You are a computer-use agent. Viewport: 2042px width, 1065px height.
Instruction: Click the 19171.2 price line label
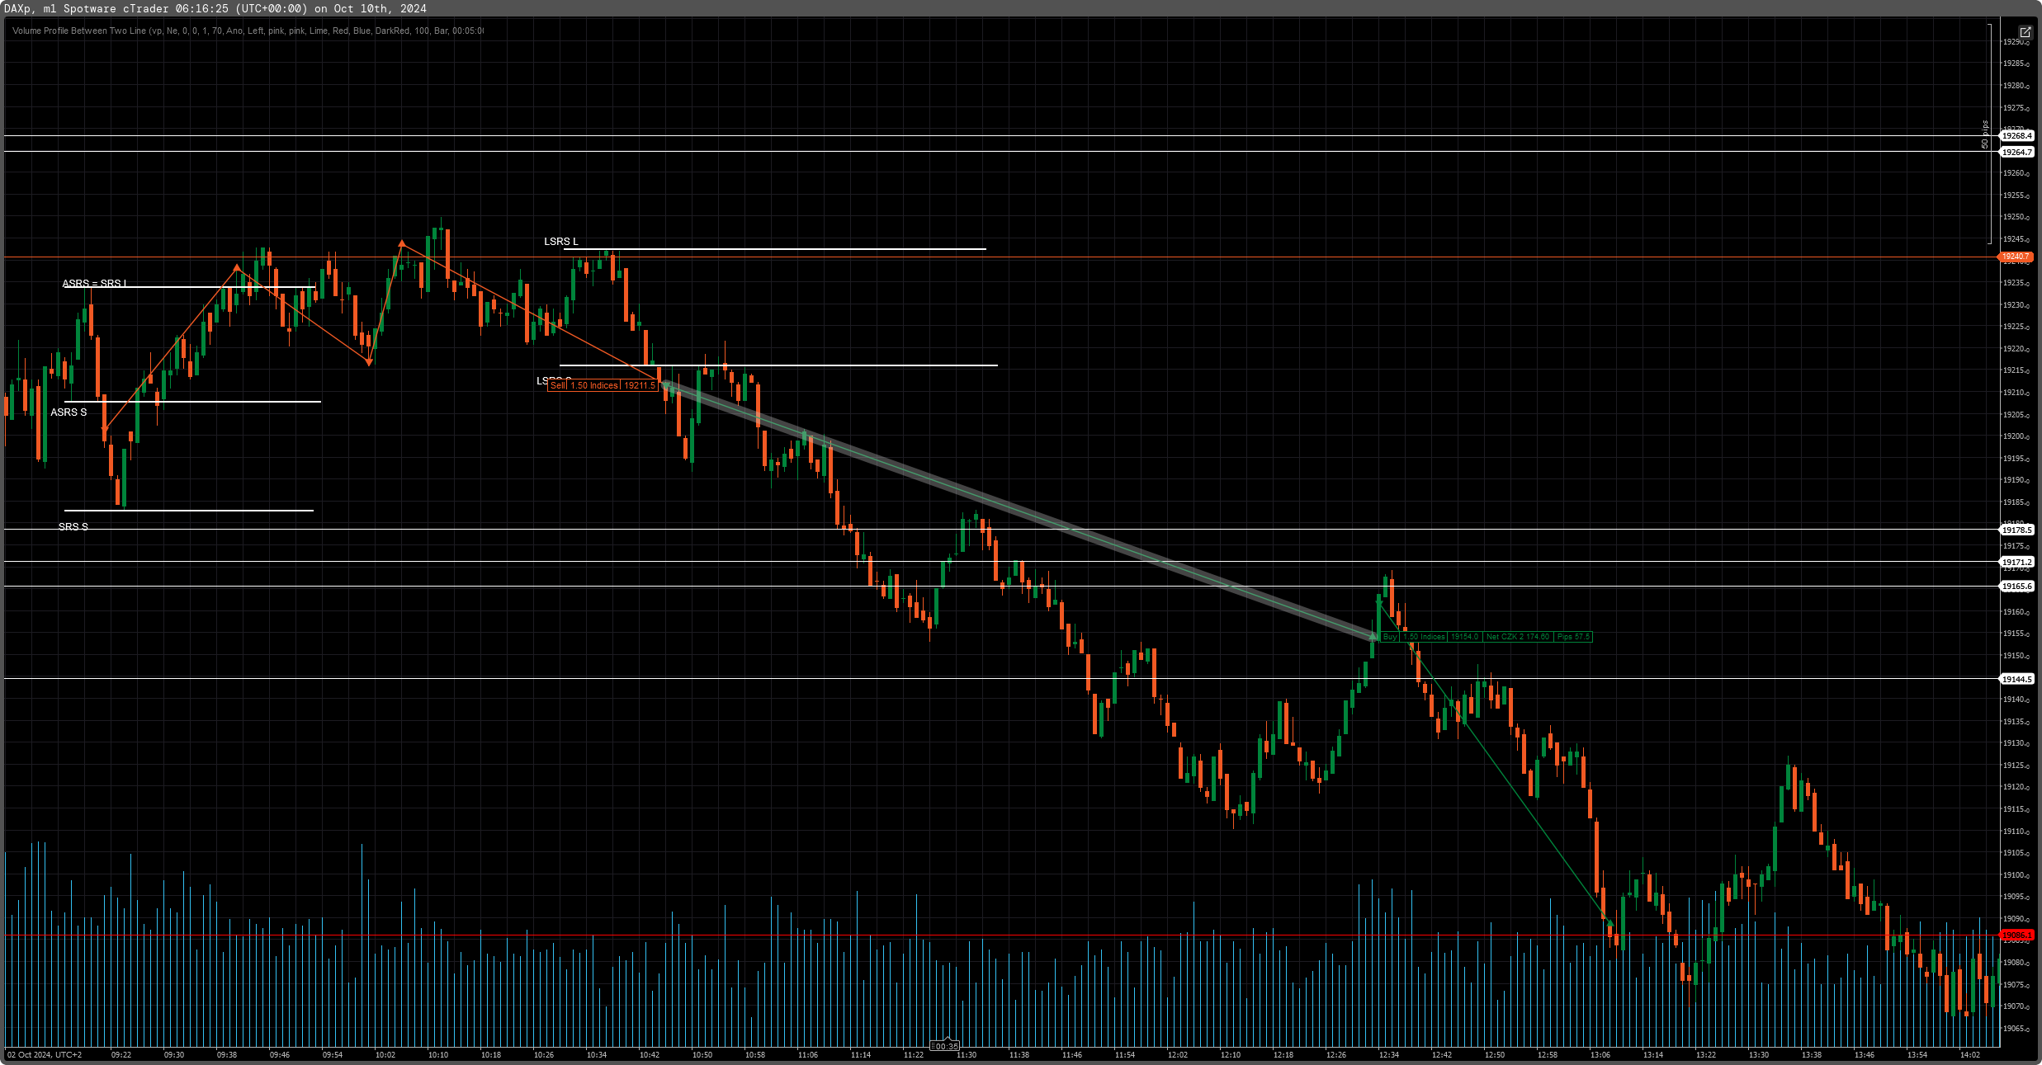coord(2016,563)
